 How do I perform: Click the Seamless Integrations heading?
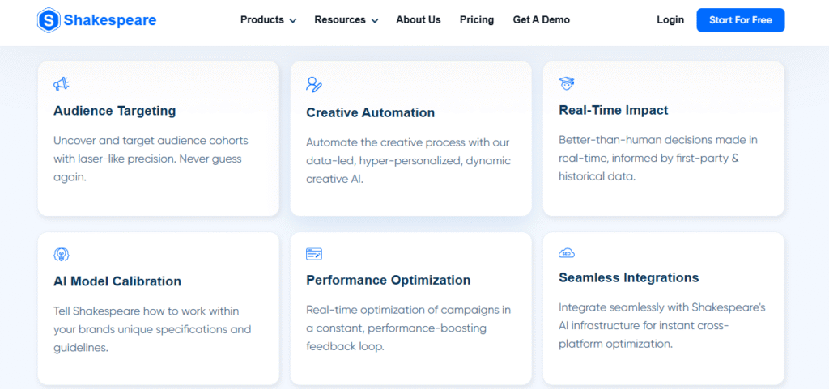[x=628, y=277]
